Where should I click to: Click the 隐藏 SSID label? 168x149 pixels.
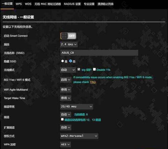tap(10, 61)
